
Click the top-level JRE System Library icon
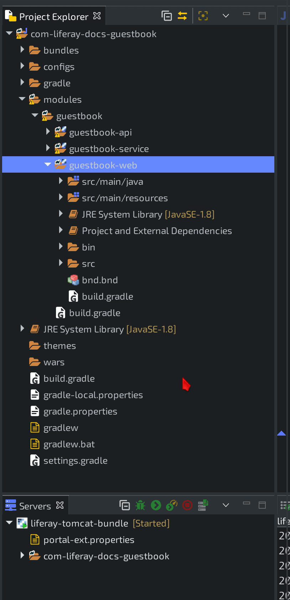point(35,329)
